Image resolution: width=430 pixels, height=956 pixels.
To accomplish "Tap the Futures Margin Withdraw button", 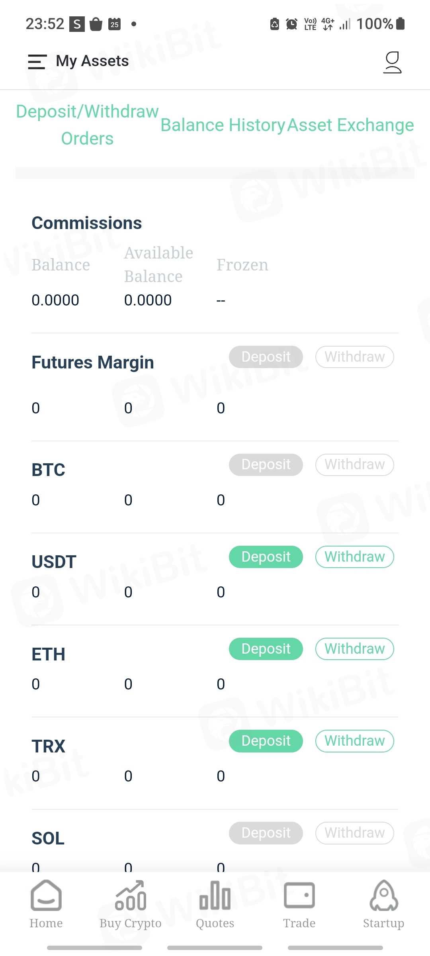I will tap(354, 357).
